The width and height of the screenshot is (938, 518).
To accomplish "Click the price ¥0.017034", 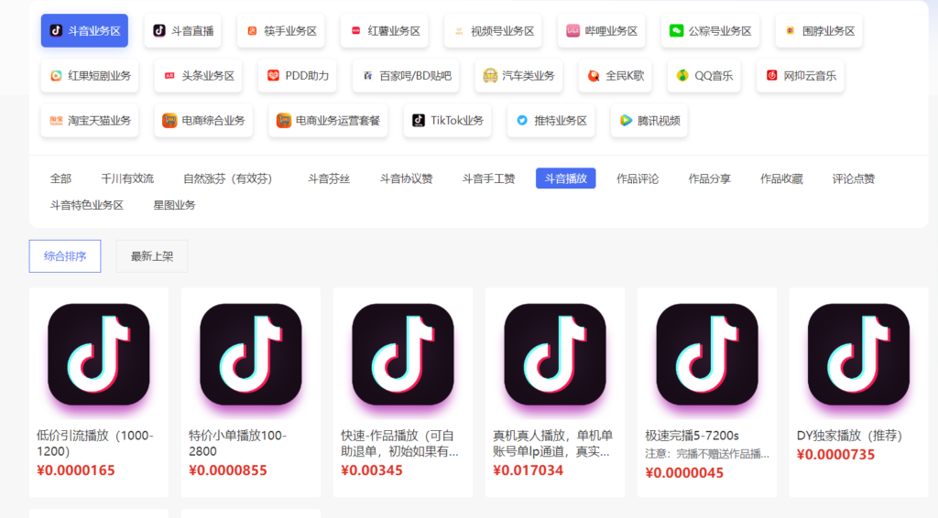I will (529, 470).
